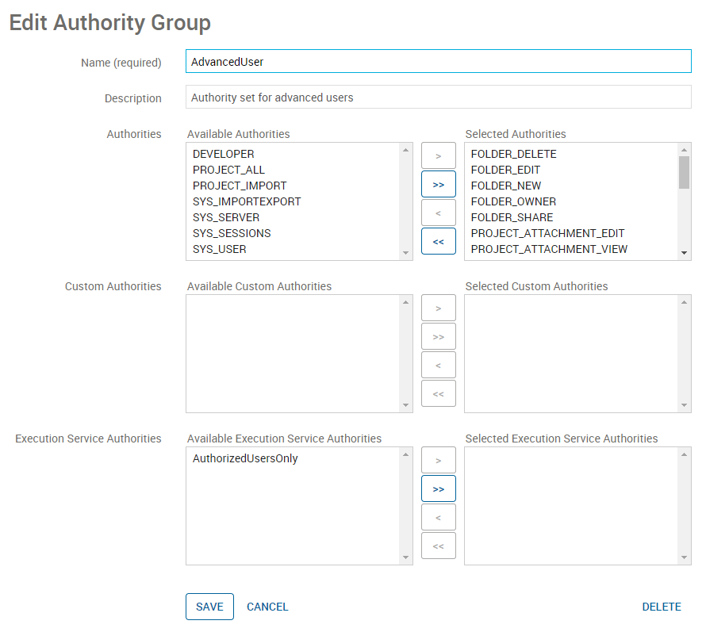The height and width of the screenshot is (632, 706).
Task: Click remove-all (<<) button for Authorities
Action: pyautogui.click(x=438, y=241)
